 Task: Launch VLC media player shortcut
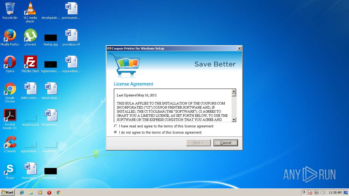[x=30, y=13]
